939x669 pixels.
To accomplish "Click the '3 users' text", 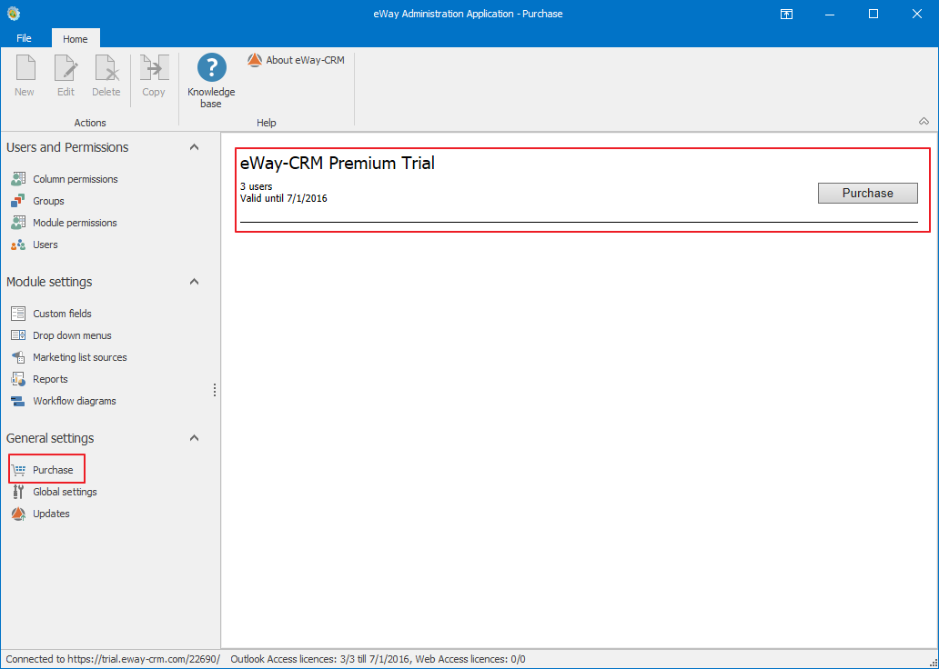I will tap(257, 186).
